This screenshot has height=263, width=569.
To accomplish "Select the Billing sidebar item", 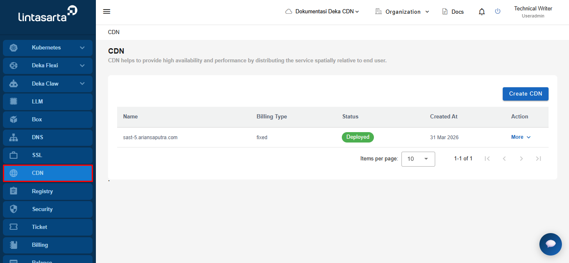I will click(x=48, y=245).
